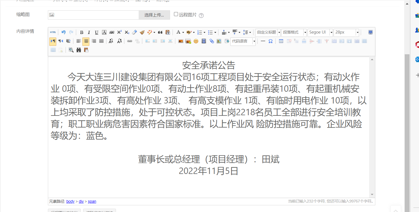Open multi-image upload

tap(188, 41)
